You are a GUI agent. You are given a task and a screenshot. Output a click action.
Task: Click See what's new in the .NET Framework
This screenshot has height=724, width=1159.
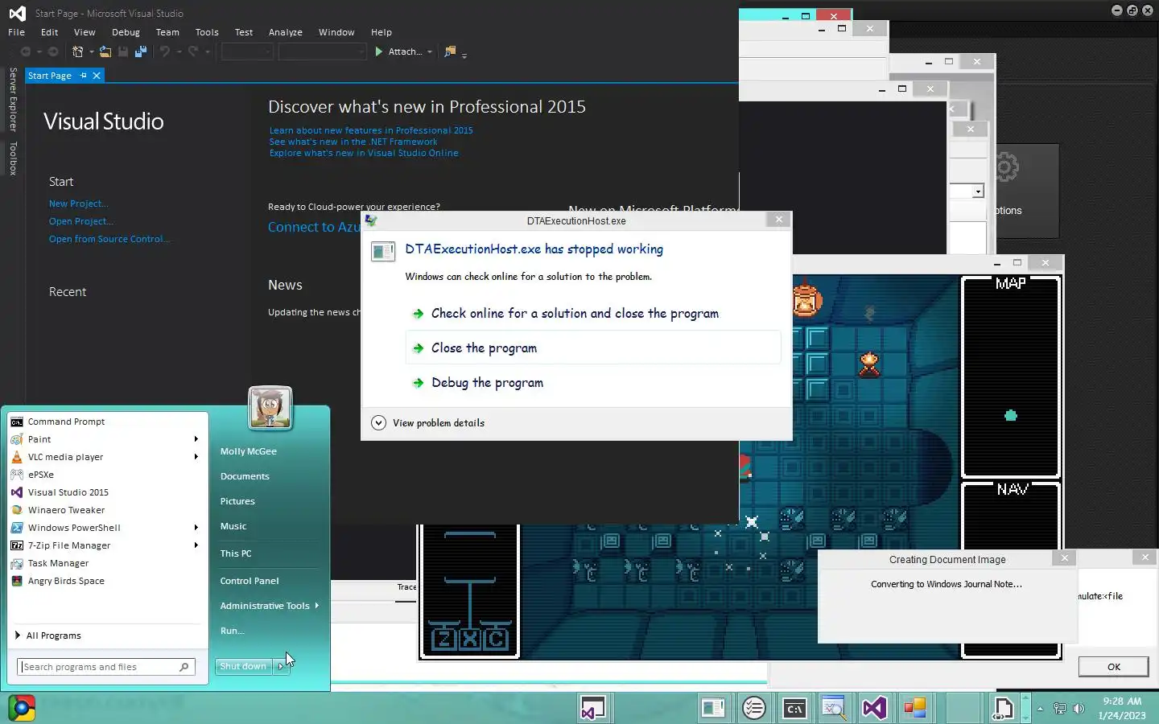click(x=353, y=142)
